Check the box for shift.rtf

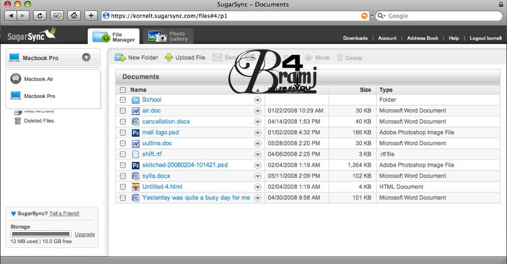123,154
